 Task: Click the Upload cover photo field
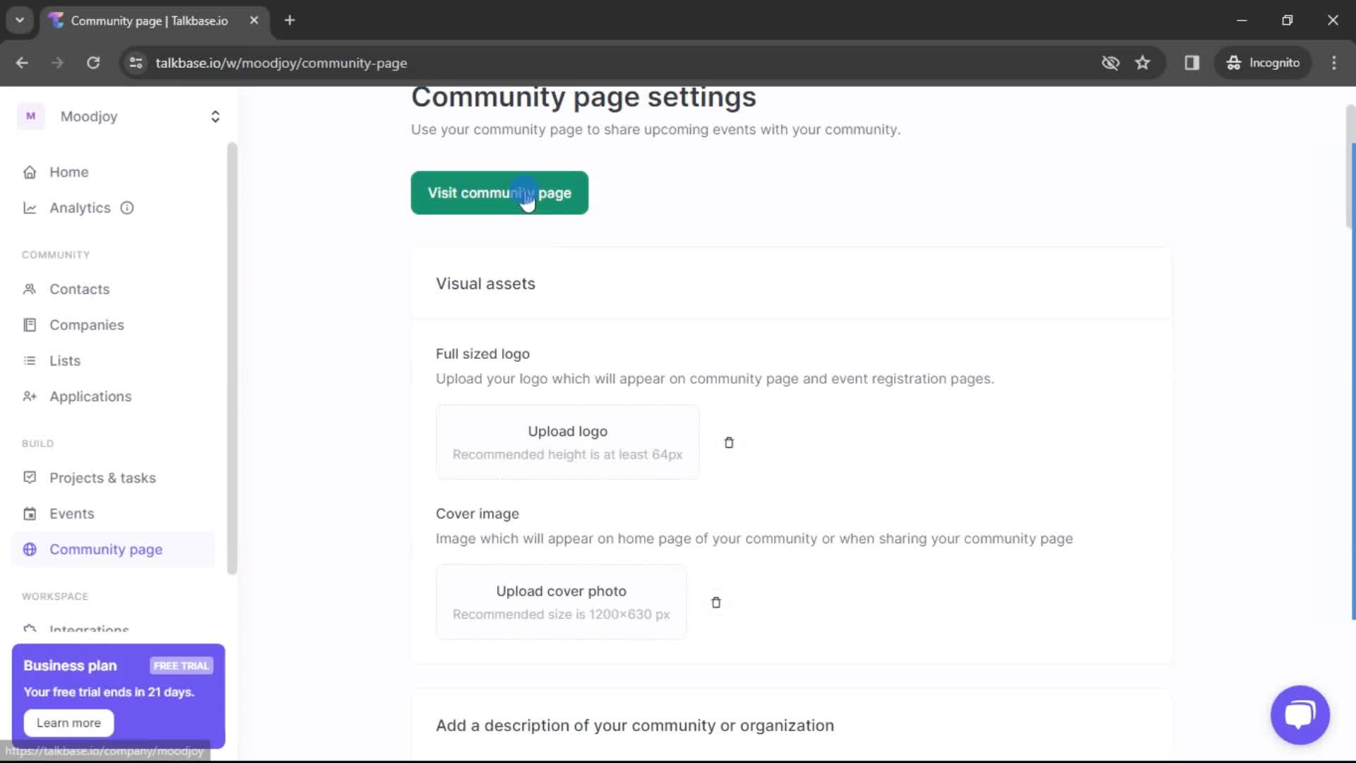point(560,602)
